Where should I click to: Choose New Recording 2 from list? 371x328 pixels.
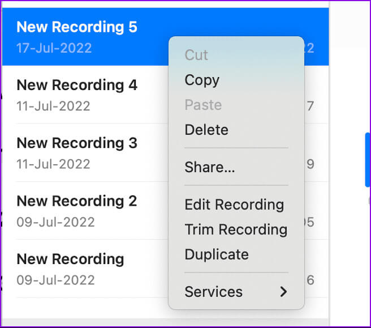(77, 201)
